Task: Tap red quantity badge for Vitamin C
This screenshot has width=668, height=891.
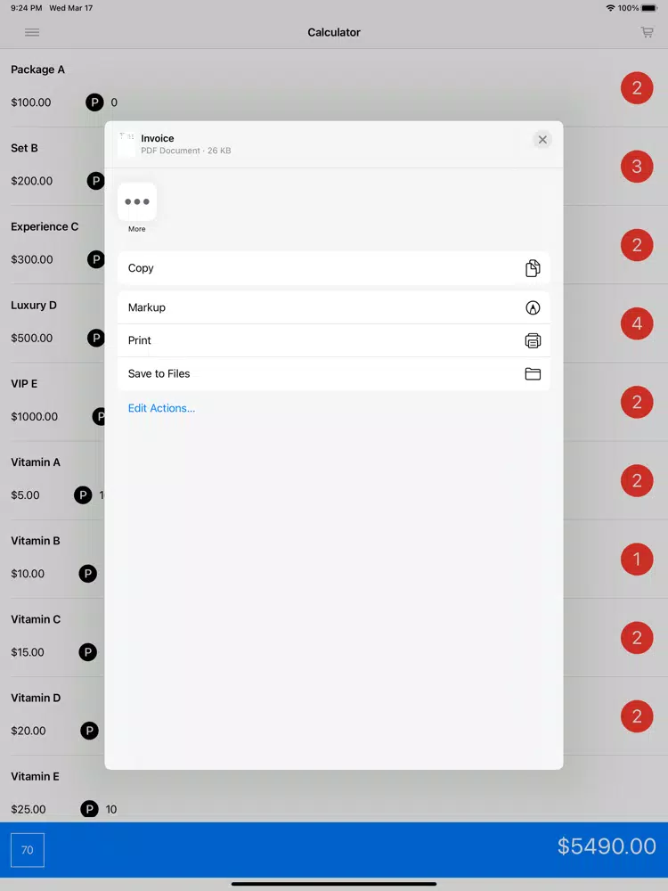Action: (x=637, y=638)
